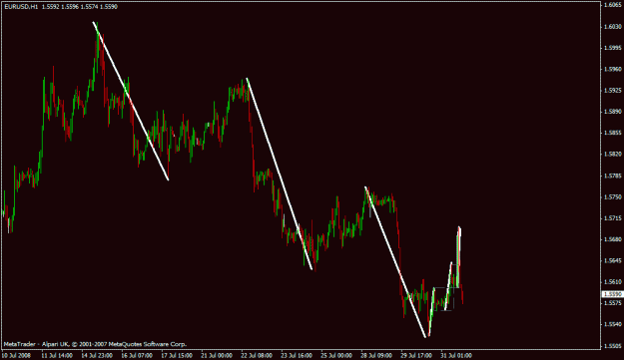Select the 1.5750 price axis label
The height and width of the screenshot is (360, 624).
(612, 196)
